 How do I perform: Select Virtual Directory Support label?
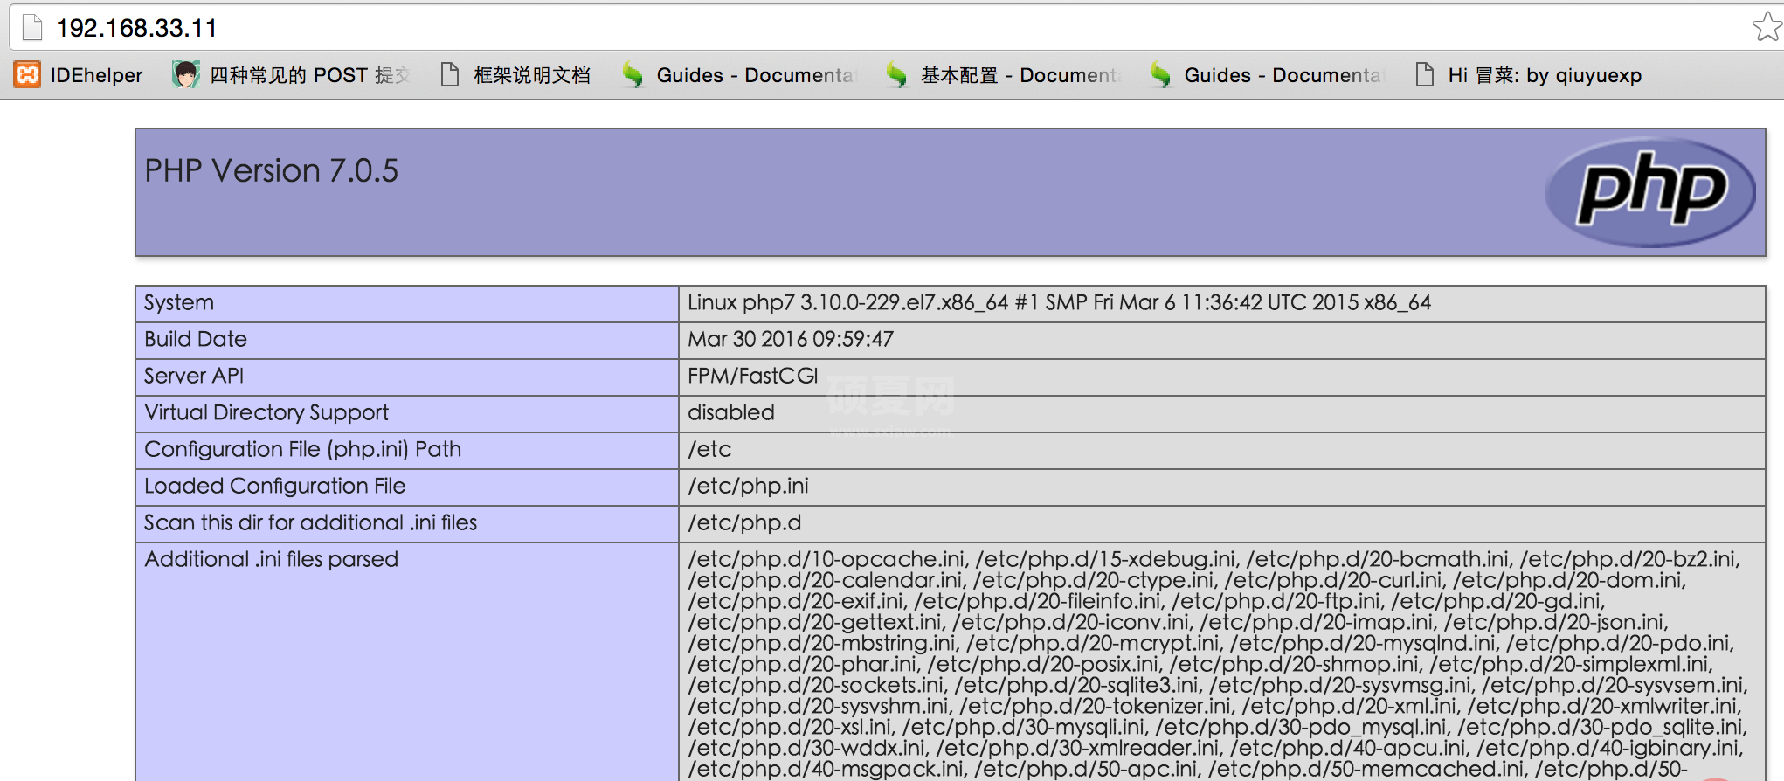tap(266, 412)
